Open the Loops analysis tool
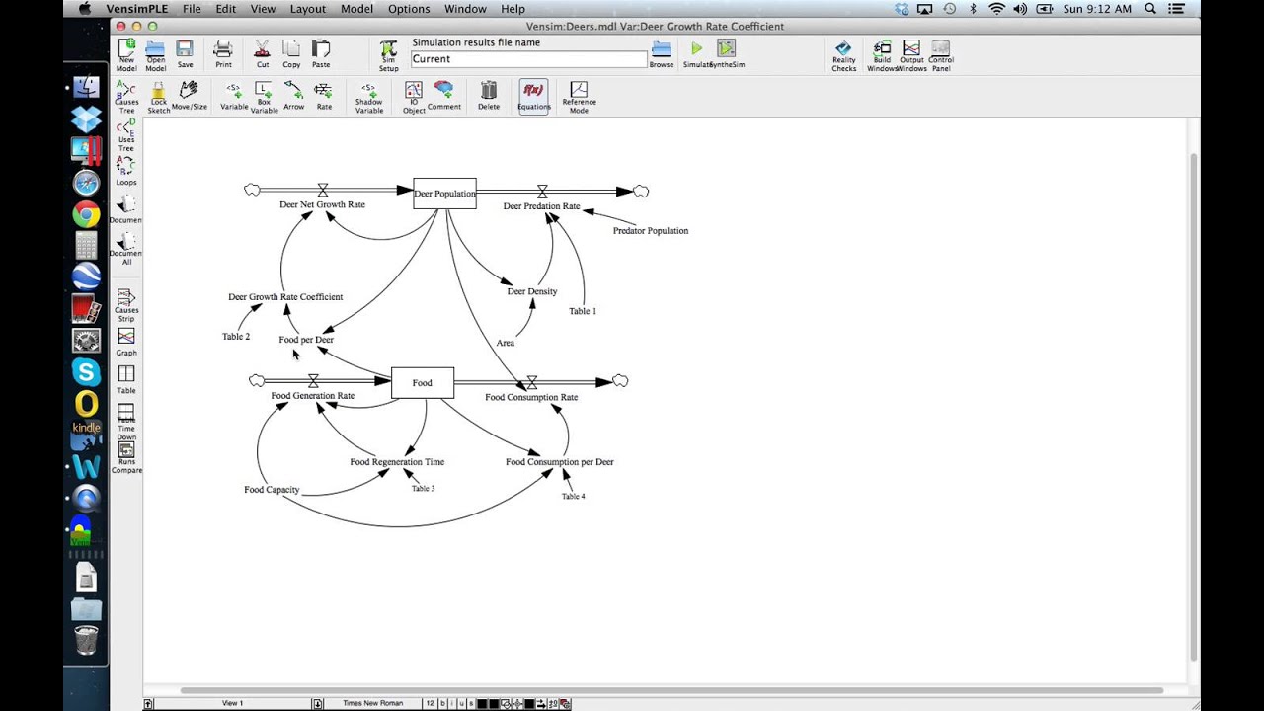This screenshot has height=711, width=1264. click(126, 171)
